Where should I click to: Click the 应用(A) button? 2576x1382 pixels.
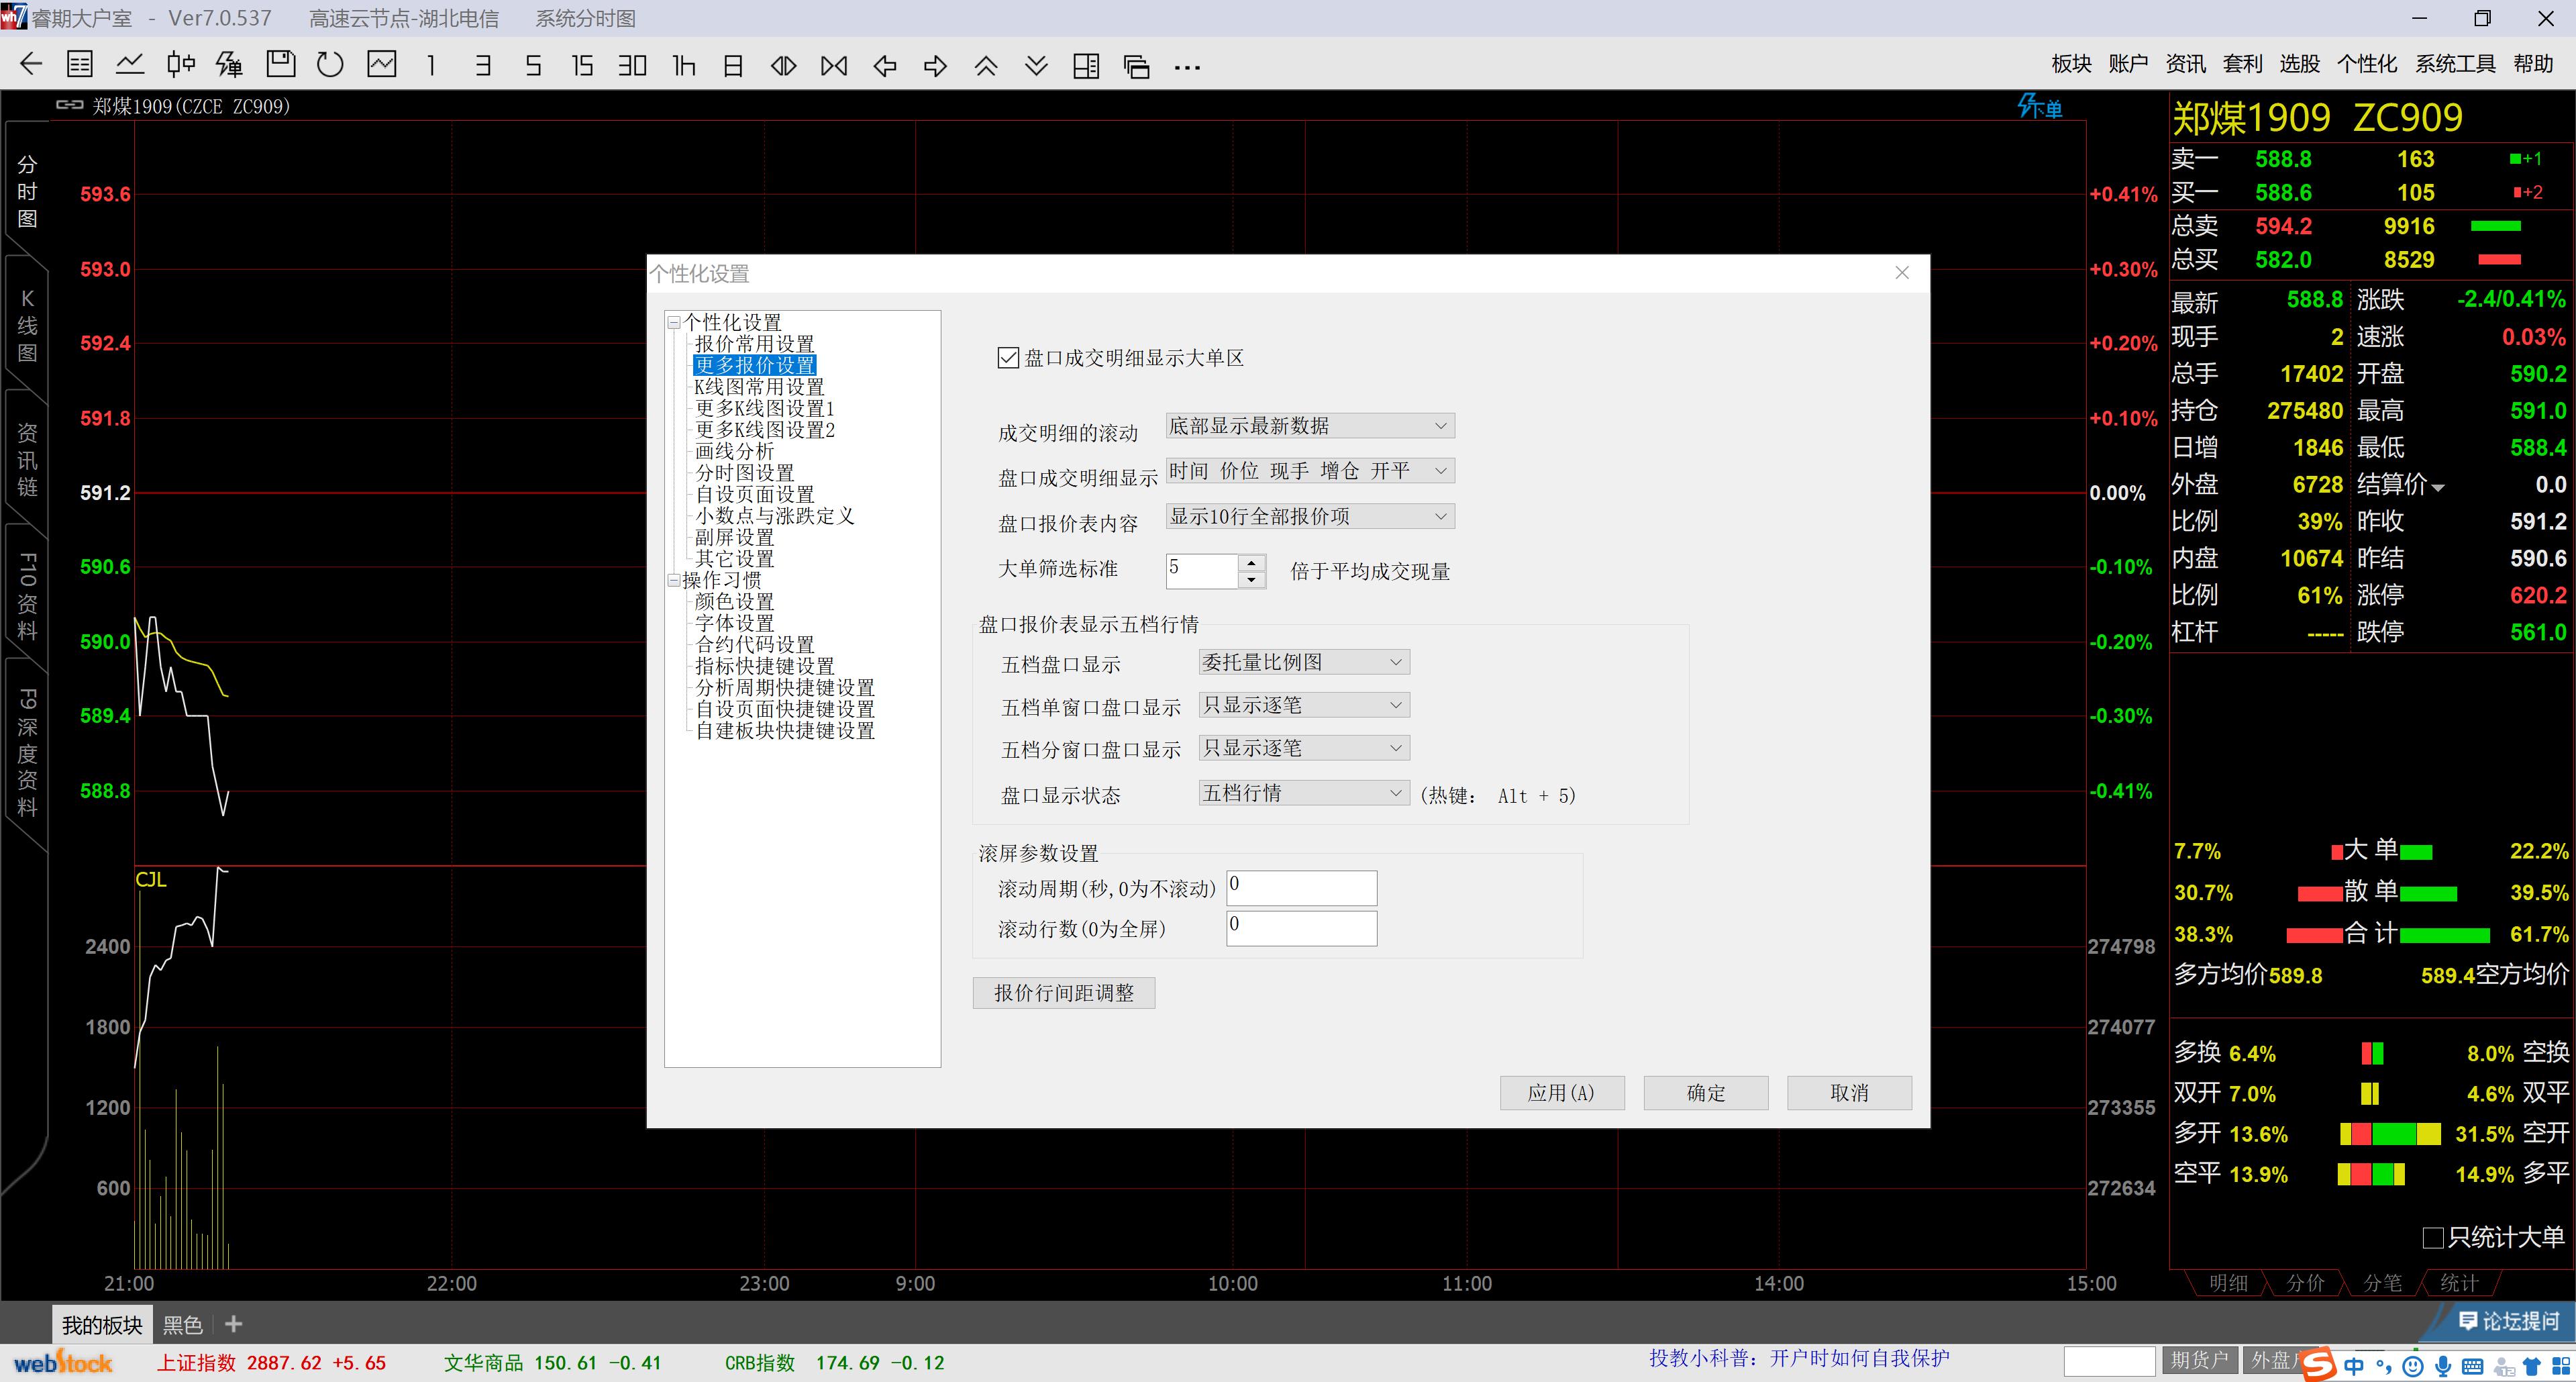[1561, 1093]
